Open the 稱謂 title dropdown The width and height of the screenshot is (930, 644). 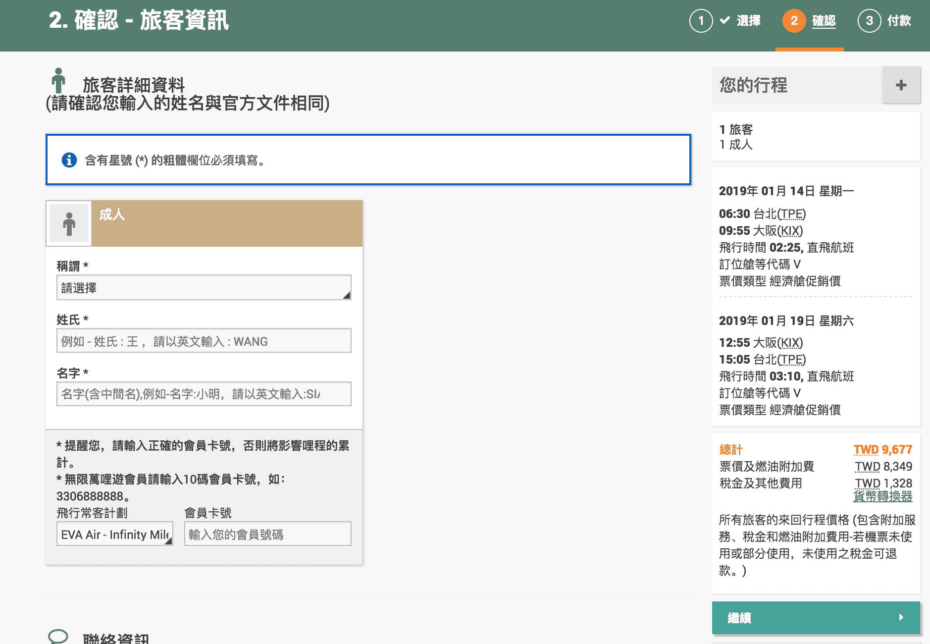204,287
